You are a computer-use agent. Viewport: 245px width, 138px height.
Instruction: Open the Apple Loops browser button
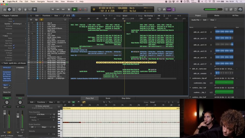(x=236, y=9)
